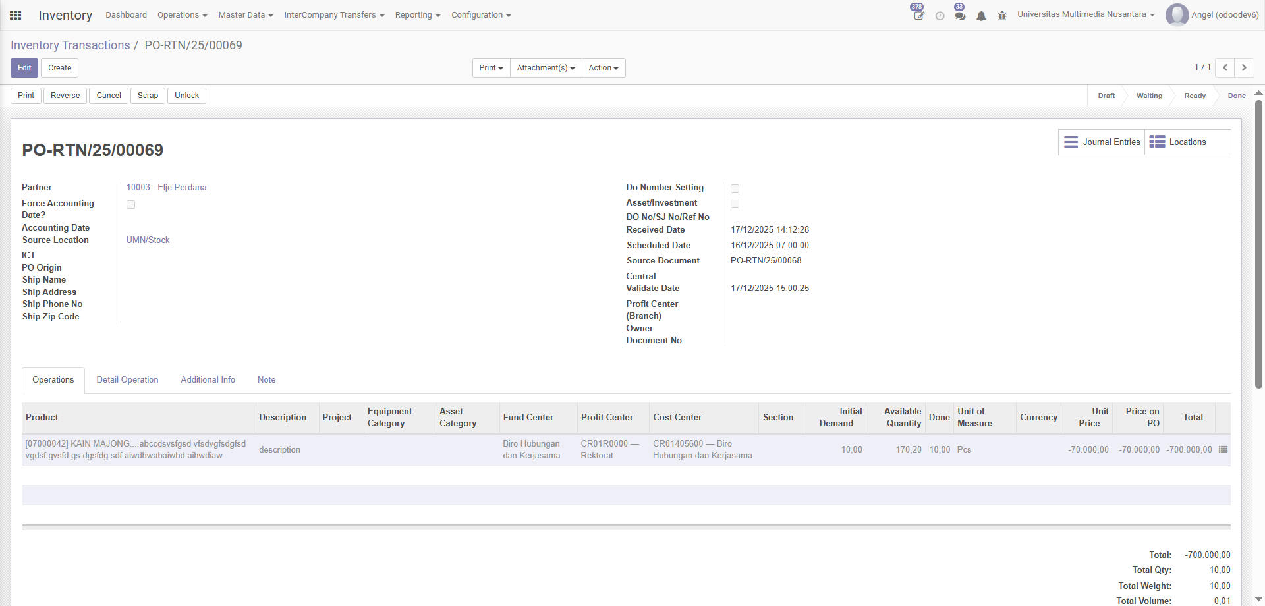The height and width of the screenshot is (606, 1265).
Task: Expand the Action dropdown
Action: [x=603, y=68]
